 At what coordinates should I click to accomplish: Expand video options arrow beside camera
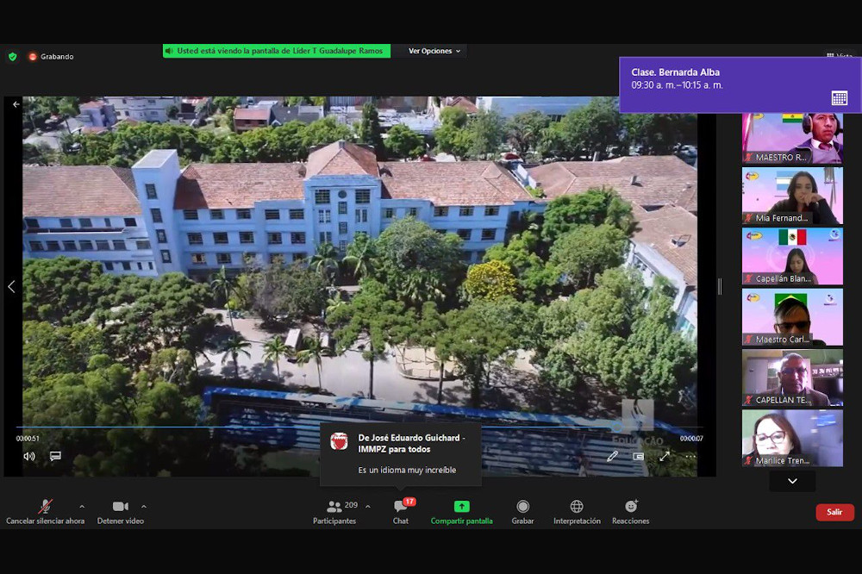tap(143, 506)
